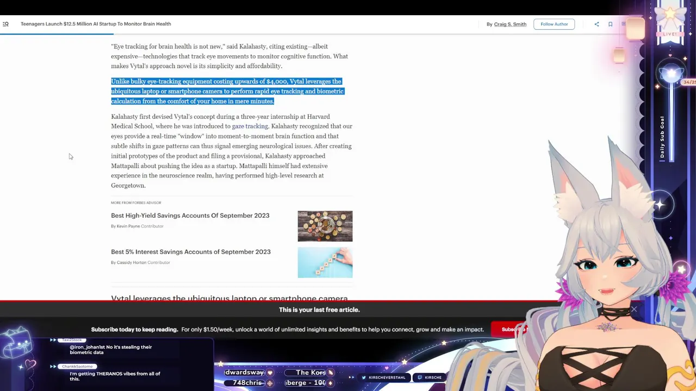Screen dimensions: 696x391
Task: Open the Forbes menu search icon
Action: pos(5,24)
